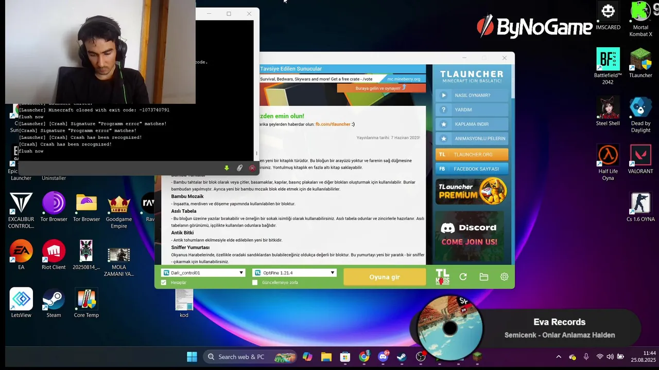The image size is (659, 370).
Task: Click the TLauncher sidebar scrollbar
Action: [x=512, y=82]
